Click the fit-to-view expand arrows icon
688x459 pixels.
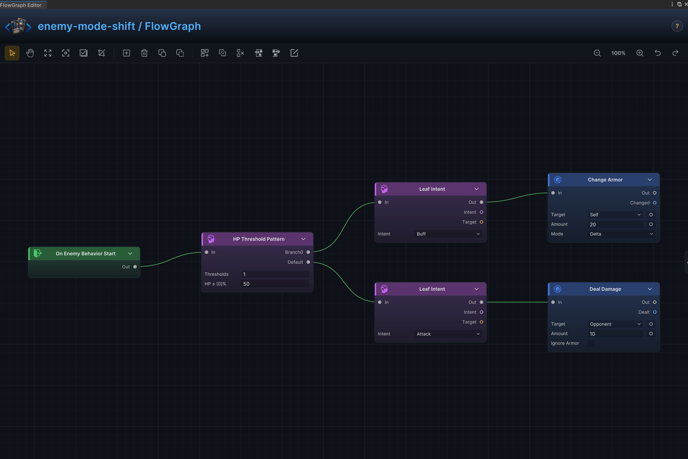tap(48, 53)
